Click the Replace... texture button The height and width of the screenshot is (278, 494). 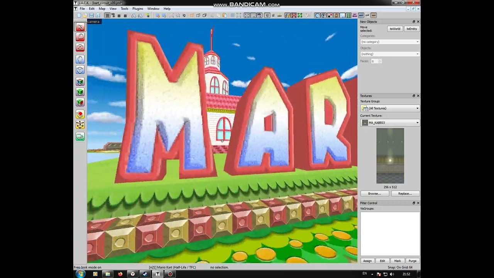[x=405, y=193]
